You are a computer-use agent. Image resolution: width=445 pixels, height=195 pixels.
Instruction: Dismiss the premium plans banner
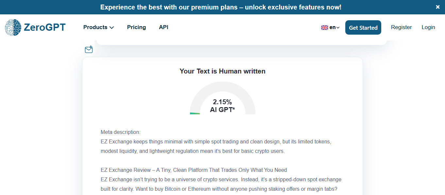click(438, 7)
